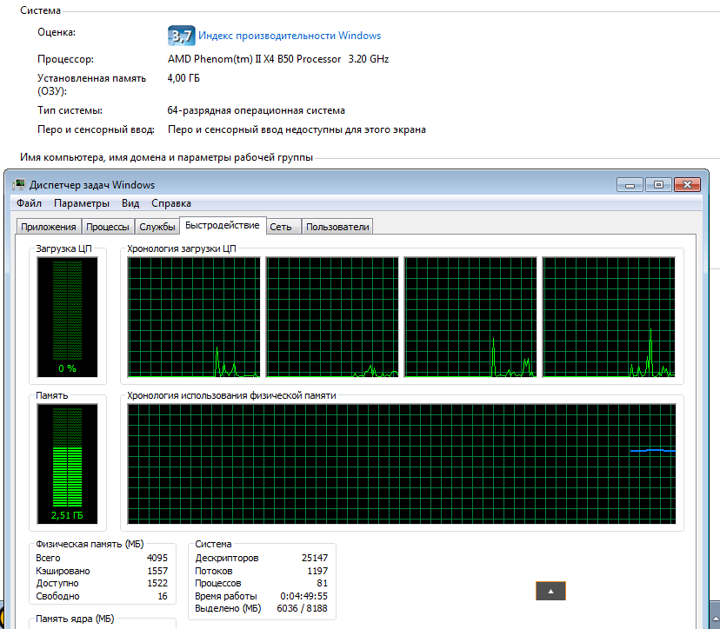This screenshot has height=629, width=720.
Task: Click the Task Manager title bar icon
Action: [19, 184]
